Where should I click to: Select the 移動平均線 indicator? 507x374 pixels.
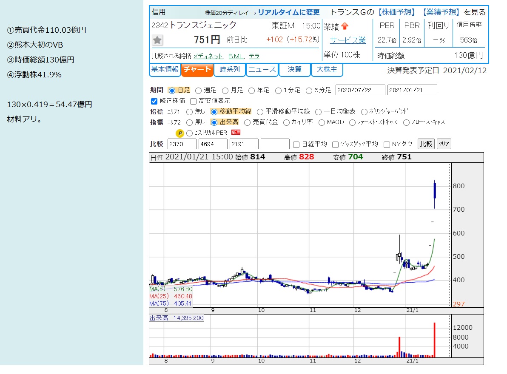[214, 112]
